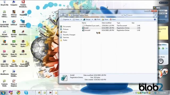Click the search magnifier icon

click(x=155, y=15)
